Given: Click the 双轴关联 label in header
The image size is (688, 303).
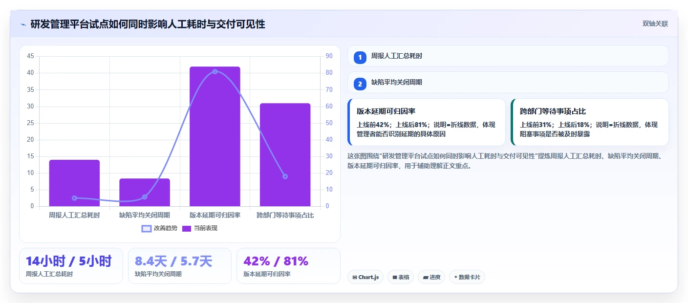Looking at the screenshot, I should point(655,23).
